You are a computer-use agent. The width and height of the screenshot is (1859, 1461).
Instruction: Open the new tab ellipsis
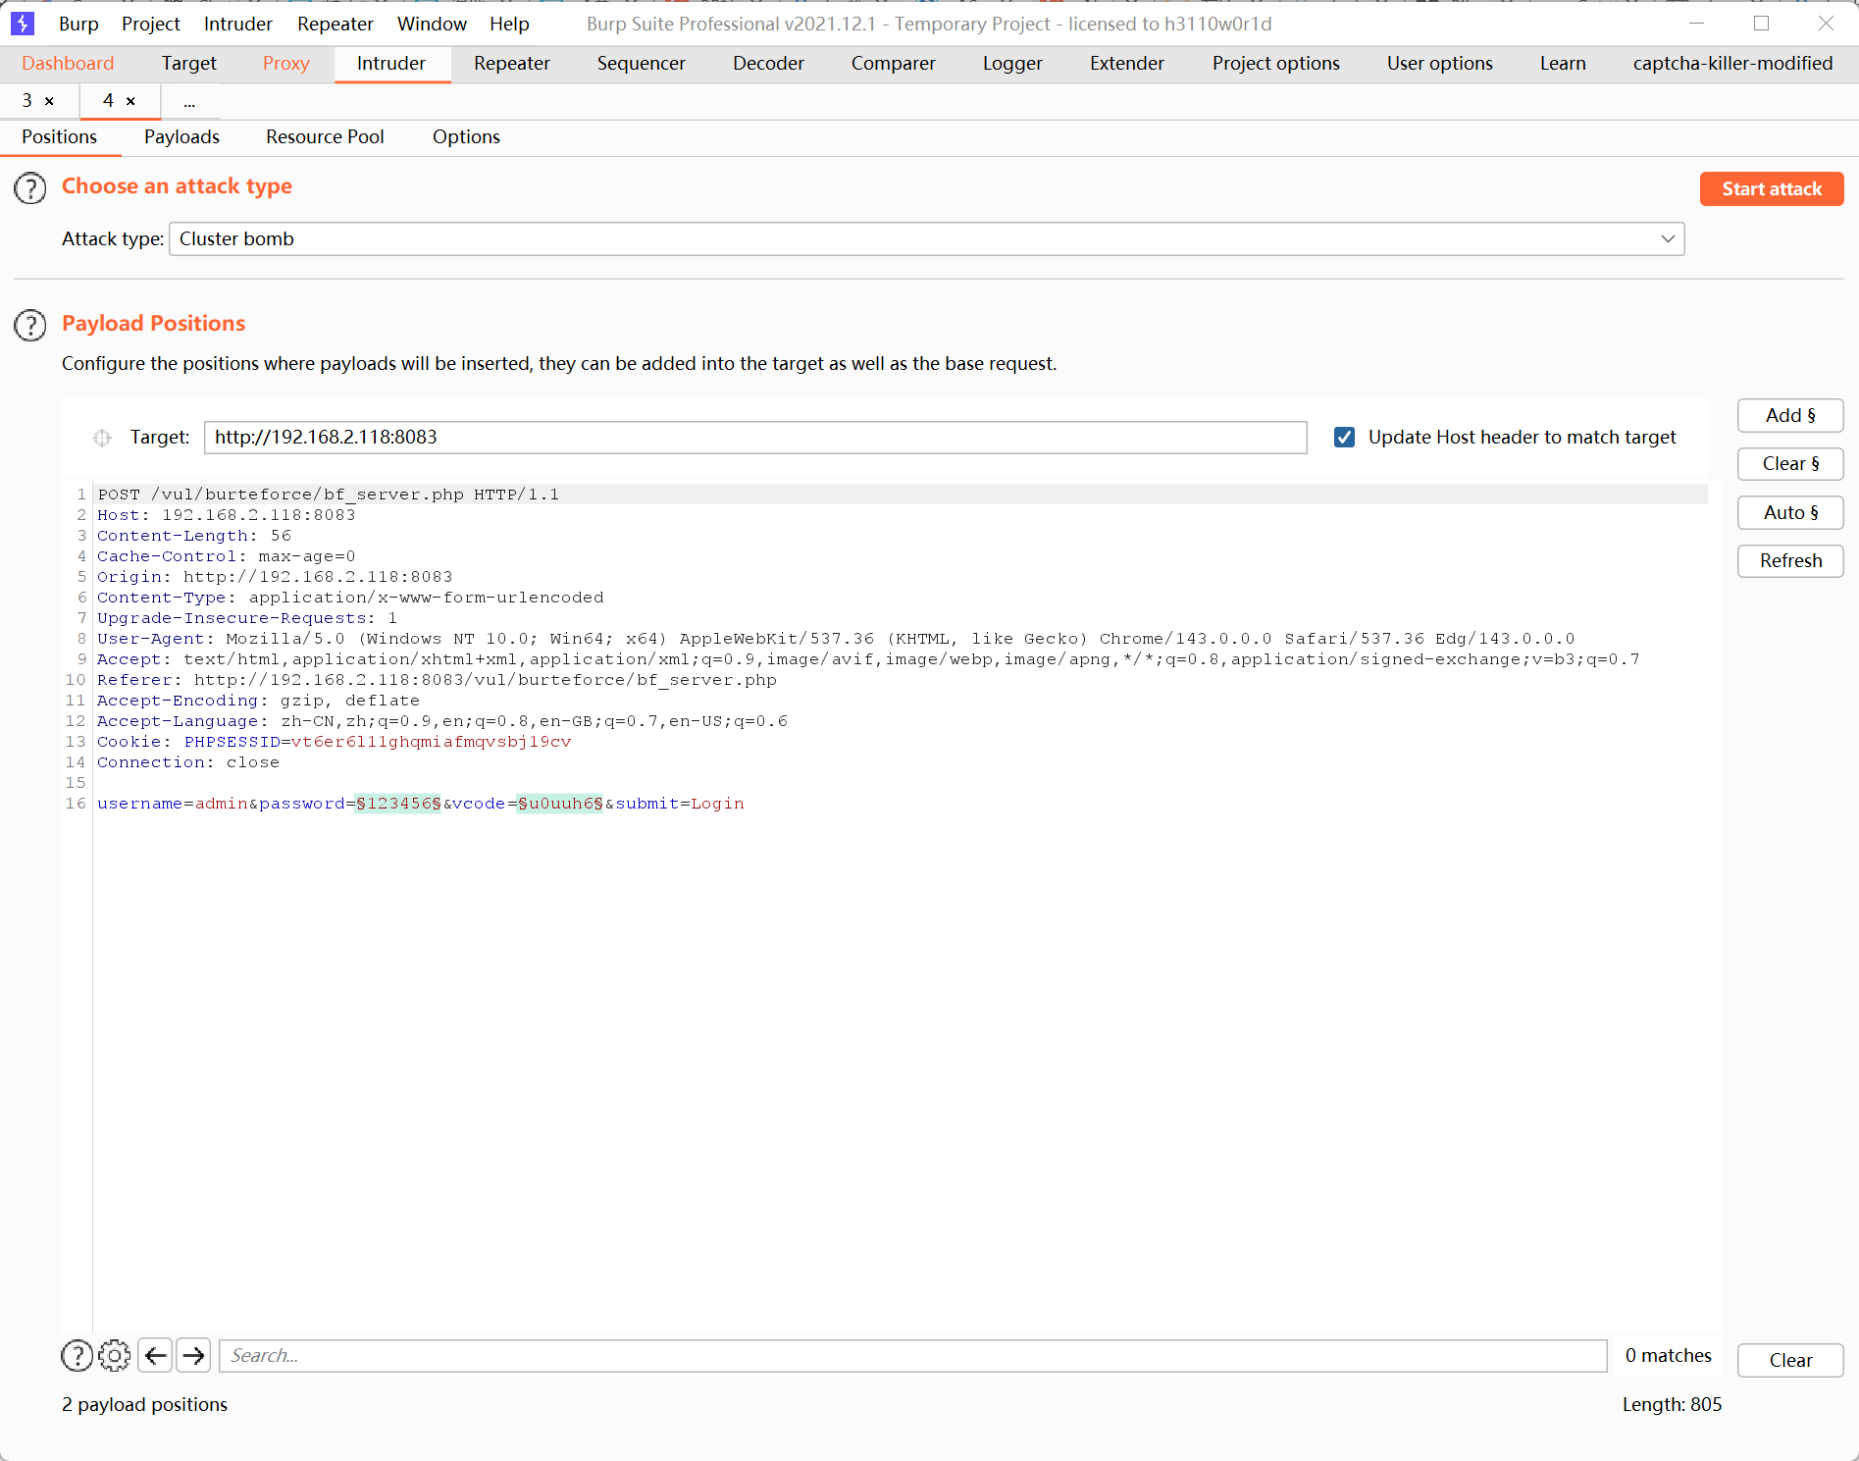pyautogui.click(x=189, y=101)
